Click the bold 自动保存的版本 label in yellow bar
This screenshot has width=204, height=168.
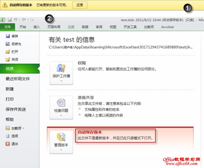pyautogui.click(x=21, y=5)
